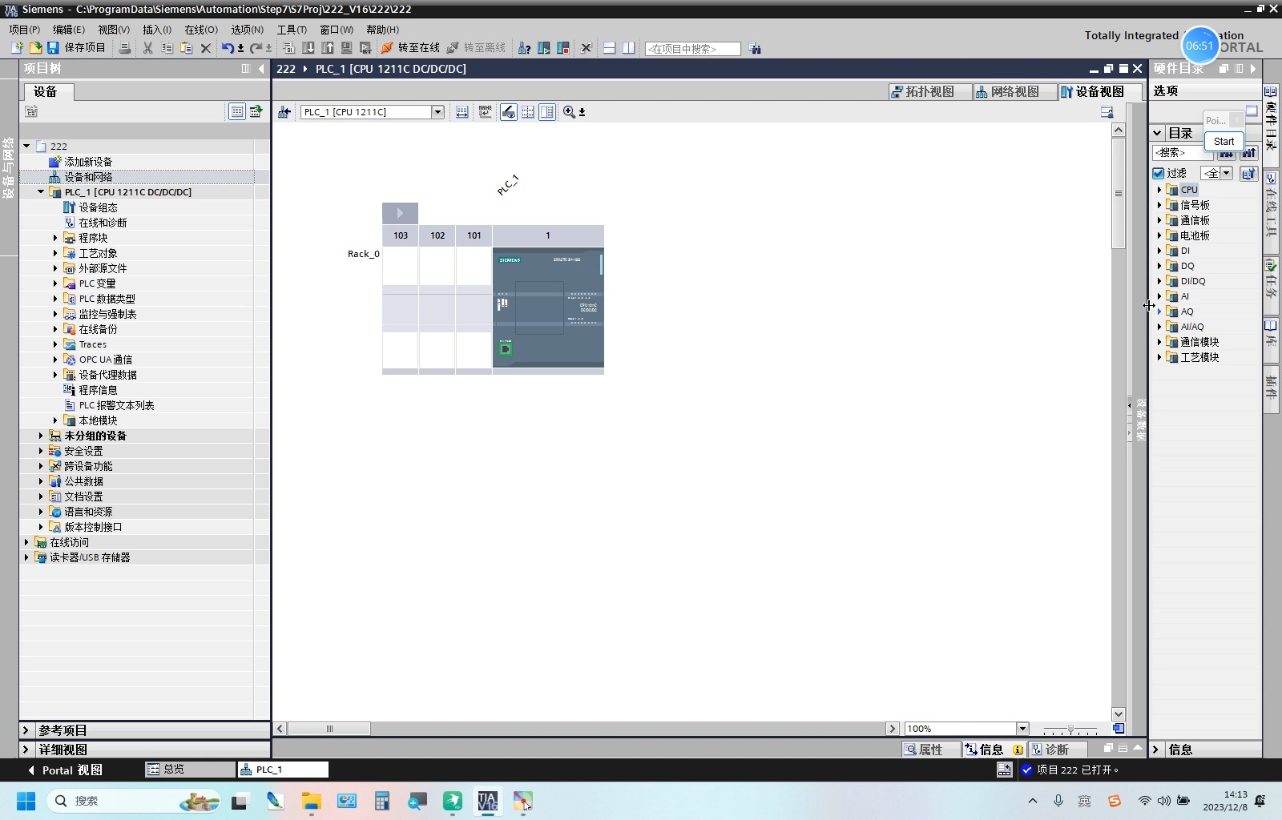Expand the 参考项目 section
The height and width of the screenshot is (820, 1282).
[26, 730]
